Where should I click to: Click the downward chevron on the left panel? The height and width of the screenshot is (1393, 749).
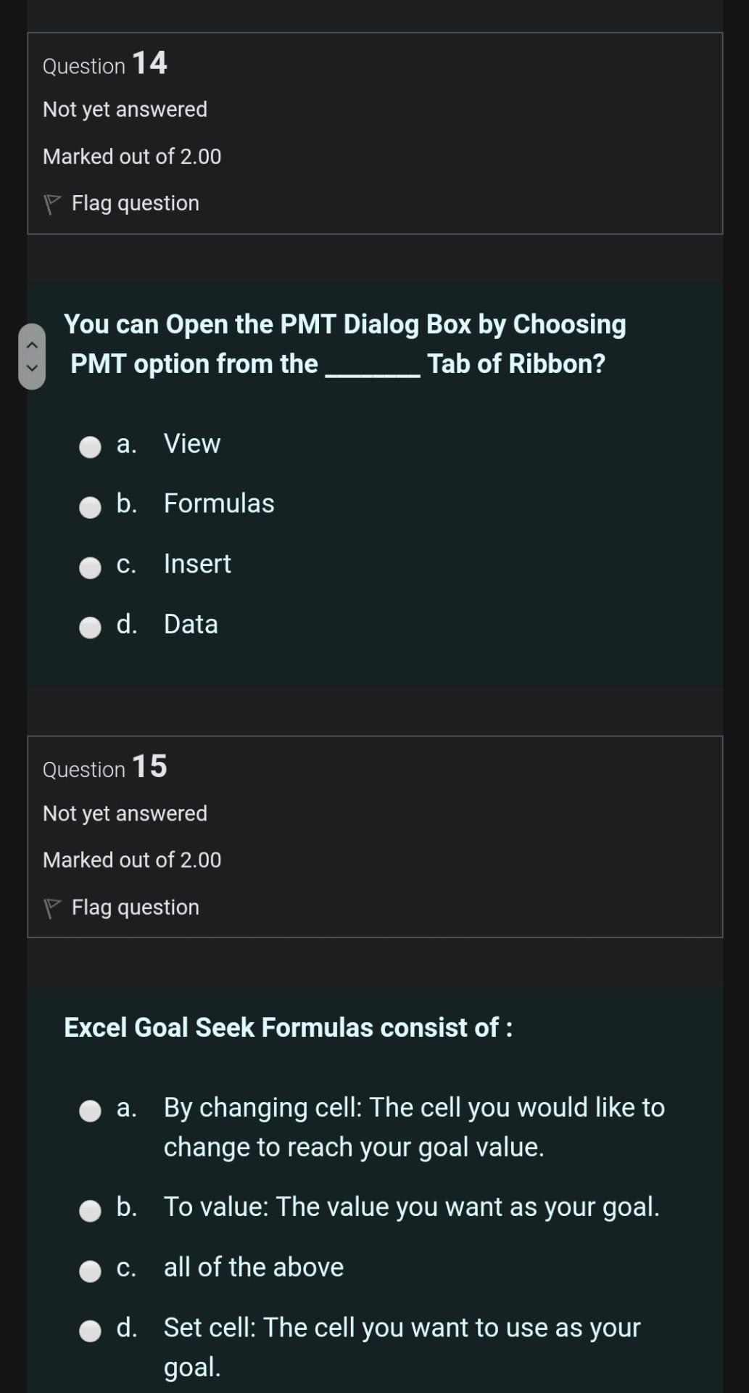pos(32,369)
